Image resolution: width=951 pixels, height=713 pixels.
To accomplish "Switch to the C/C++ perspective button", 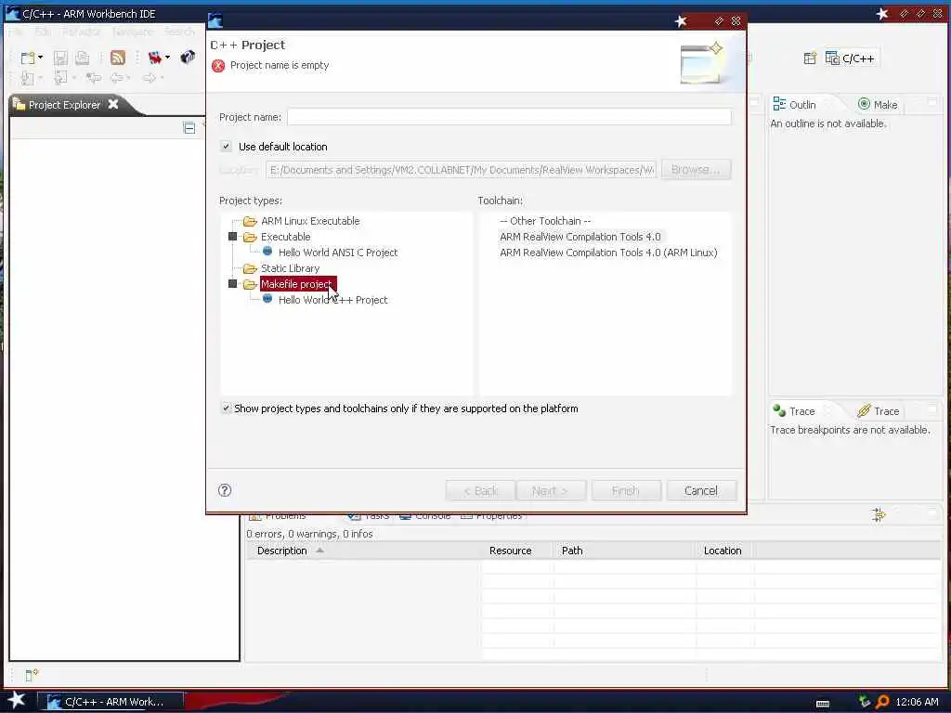I will (x=850, y=58).
